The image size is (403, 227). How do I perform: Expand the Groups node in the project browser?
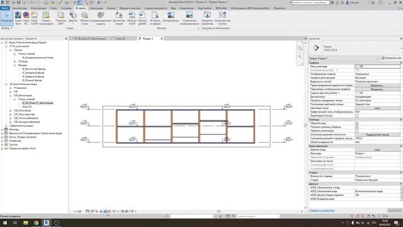(2, 144)
